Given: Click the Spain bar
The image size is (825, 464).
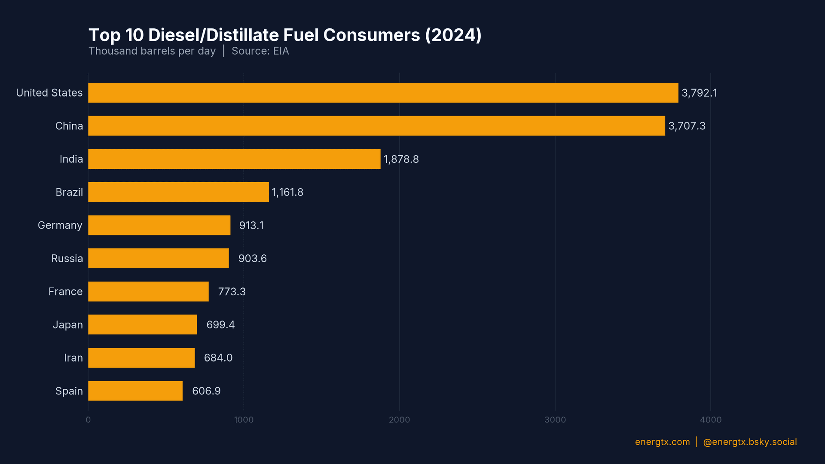Looking at the screenshot, I should point(135,391).
